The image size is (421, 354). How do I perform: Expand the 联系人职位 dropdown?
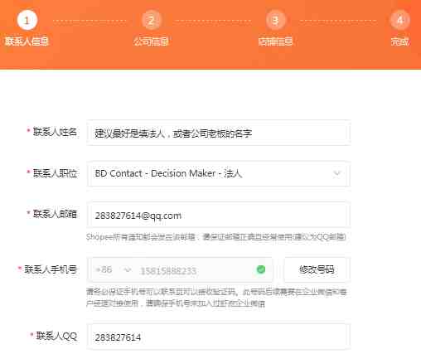tap(219, 174)
